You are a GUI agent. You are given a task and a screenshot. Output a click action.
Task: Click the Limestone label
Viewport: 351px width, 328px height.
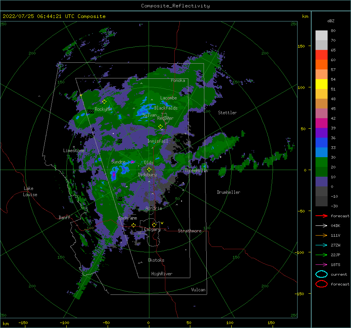74,151
